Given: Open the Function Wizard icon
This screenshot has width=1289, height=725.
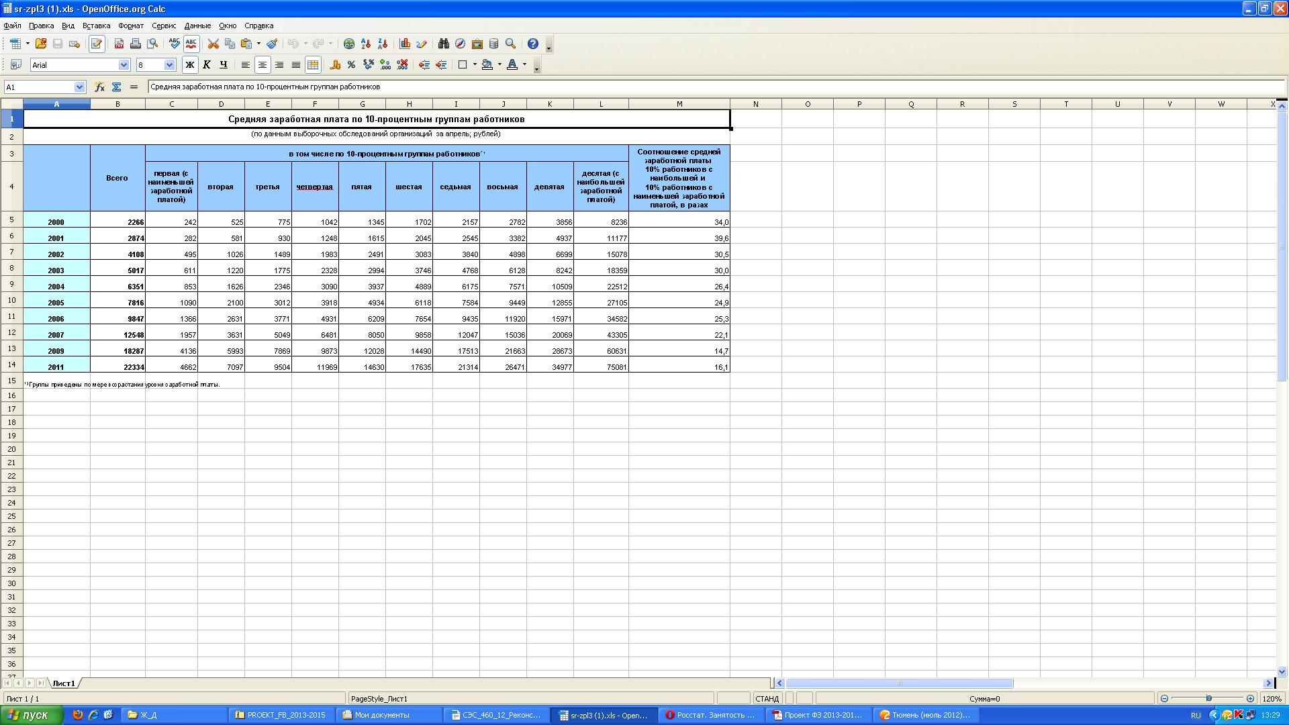Looking at the screenshot, I should 99,87.
